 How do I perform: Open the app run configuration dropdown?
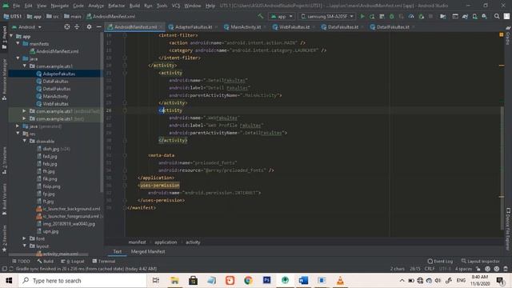pos(282,16)
